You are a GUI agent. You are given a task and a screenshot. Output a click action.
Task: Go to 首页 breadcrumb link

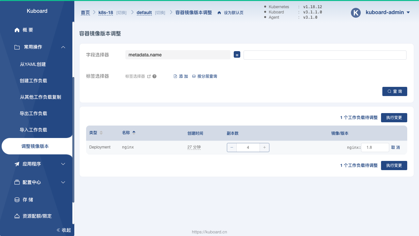pyautogui.click(x=85, y=12)
